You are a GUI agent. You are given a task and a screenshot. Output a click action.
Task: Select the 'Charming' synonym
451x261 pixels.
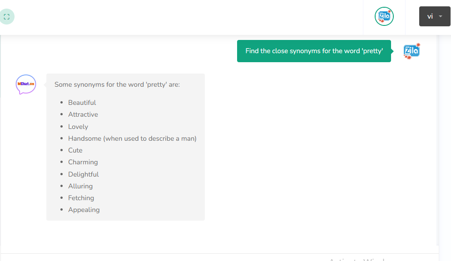(83, 162)
